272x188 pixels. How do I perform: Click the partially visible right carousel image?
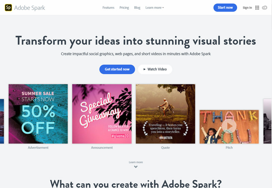268,121
